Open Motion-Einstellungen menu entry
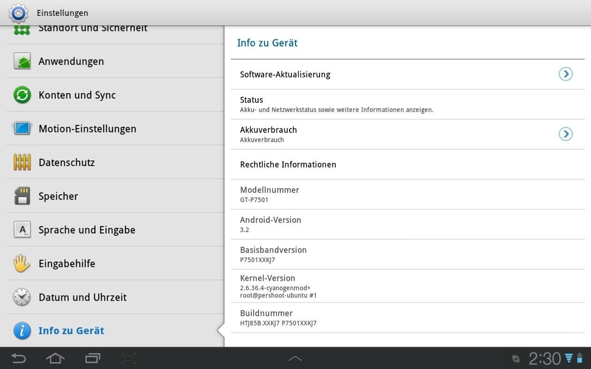Image resolution: width=591 pixels, height=369 pixels. [x=115, y=129]
